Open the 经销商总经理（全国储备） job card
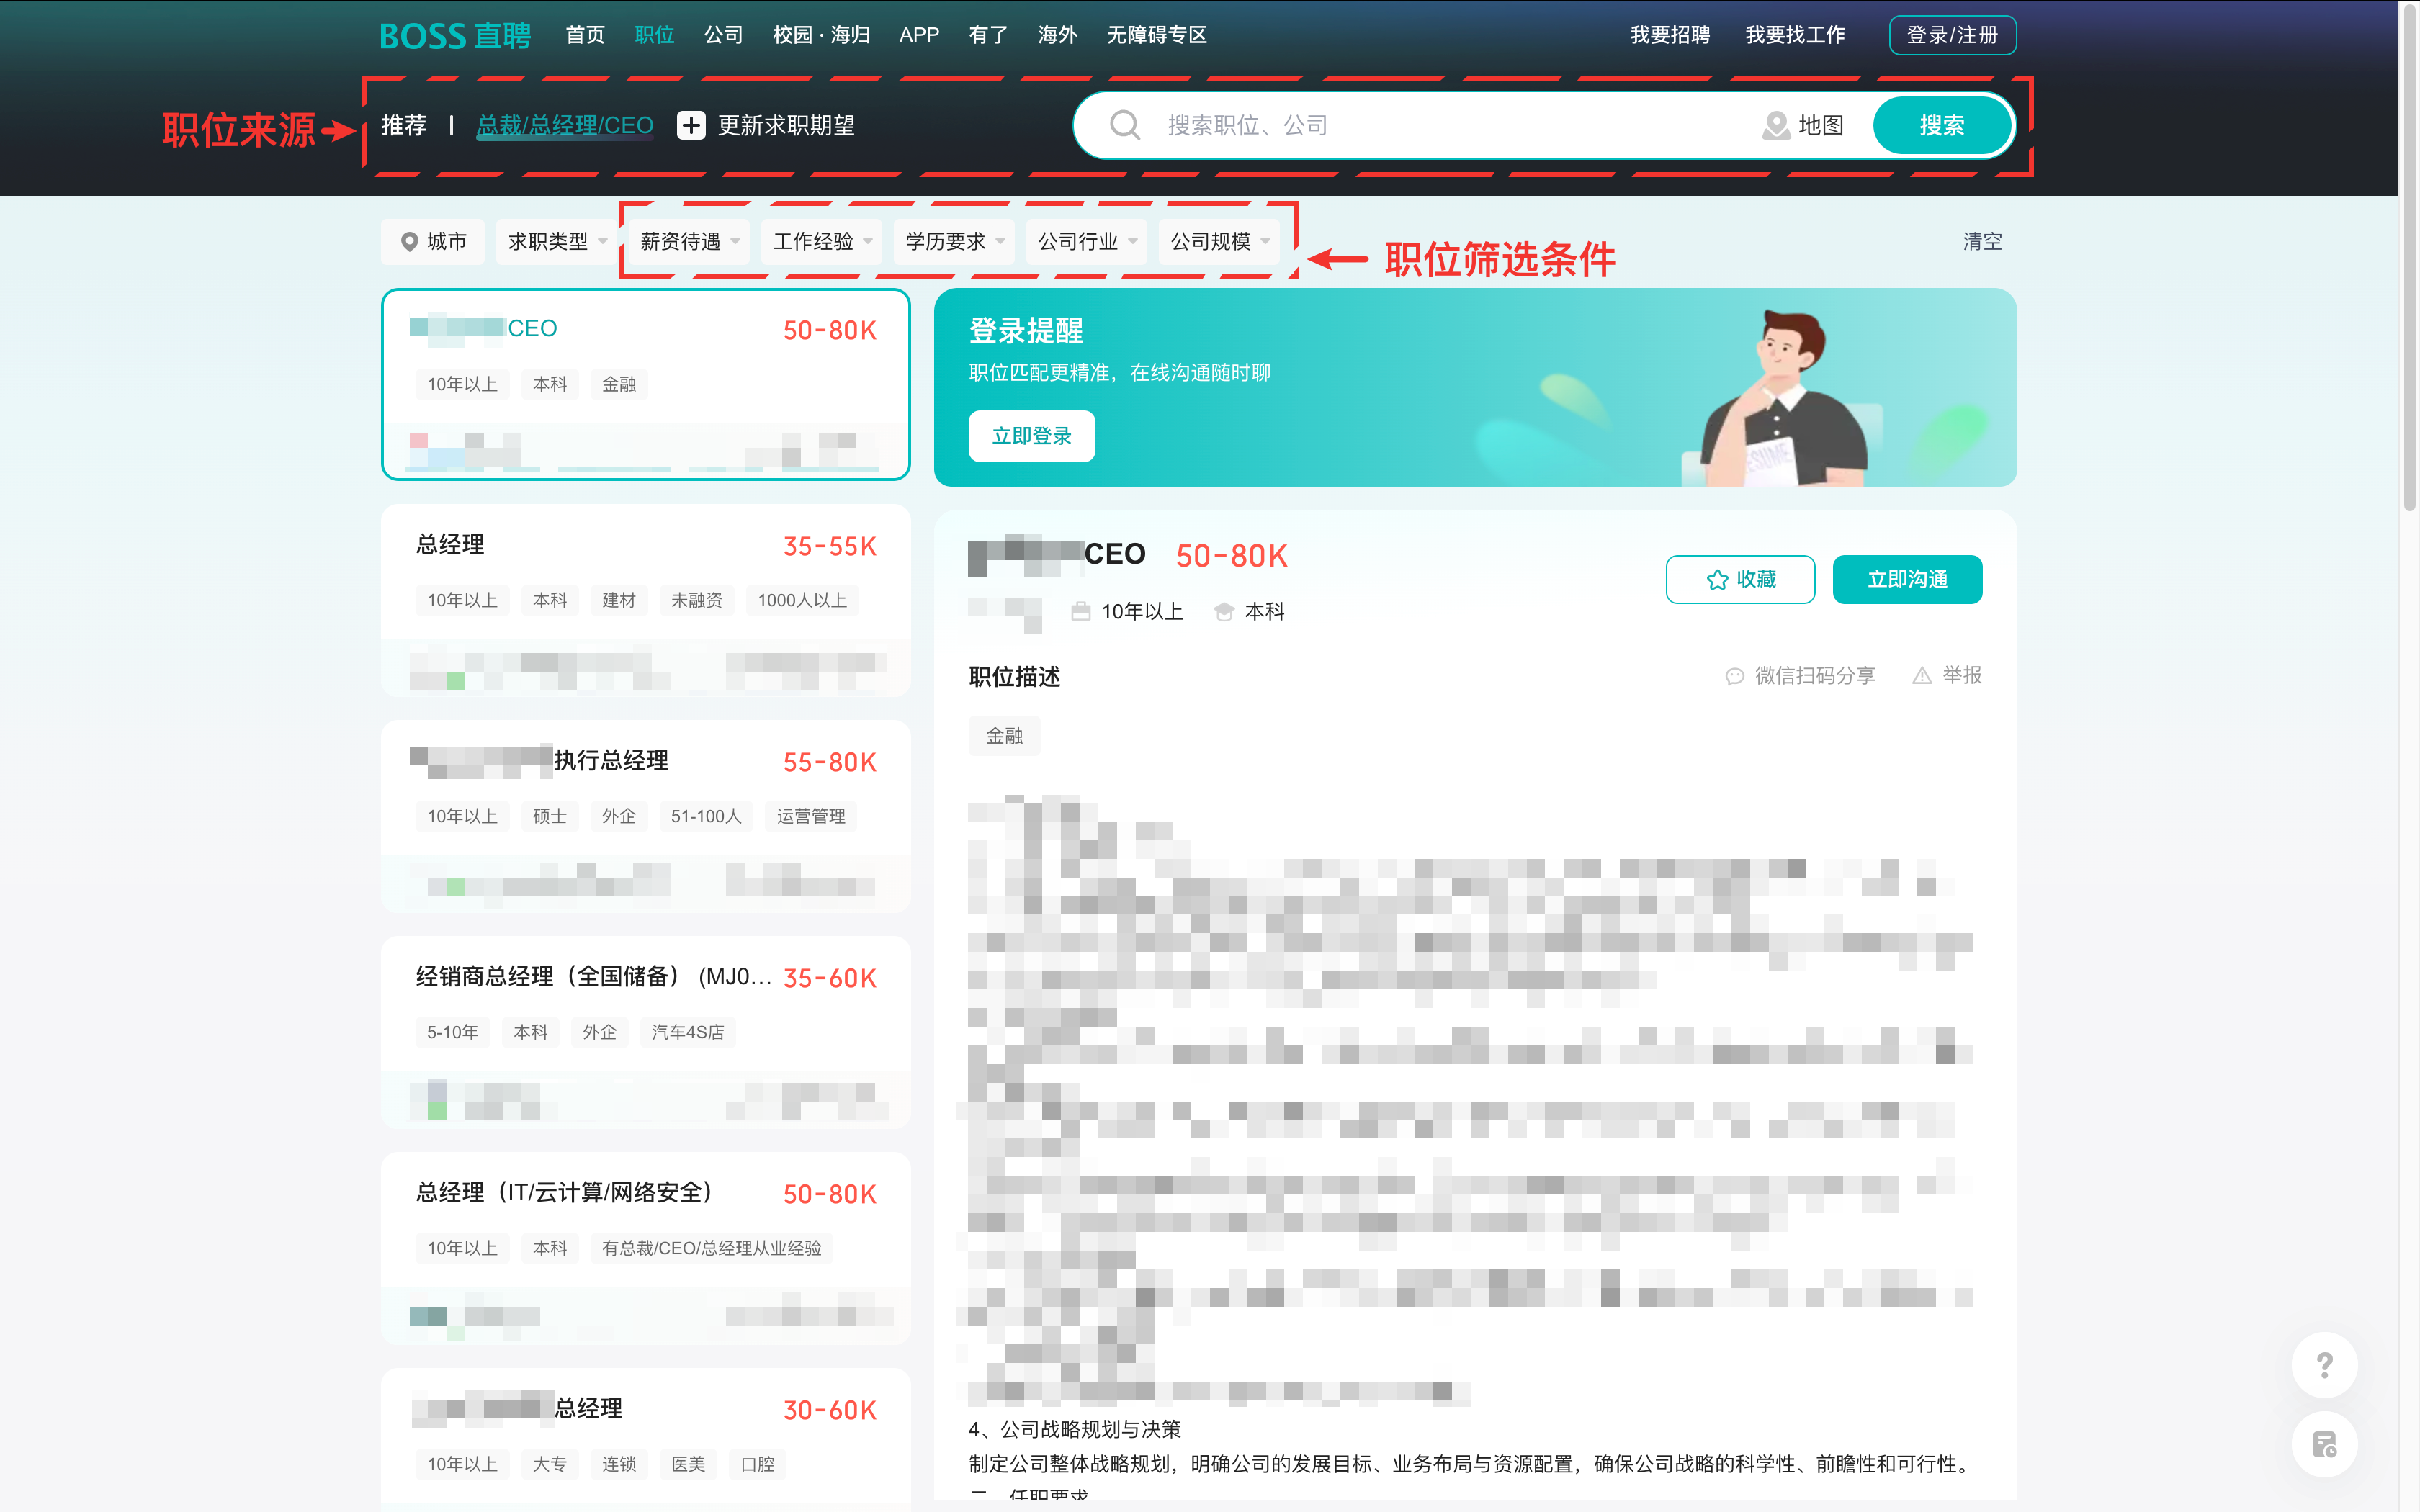2420x1512 pixels. [x=646, y=1032]
